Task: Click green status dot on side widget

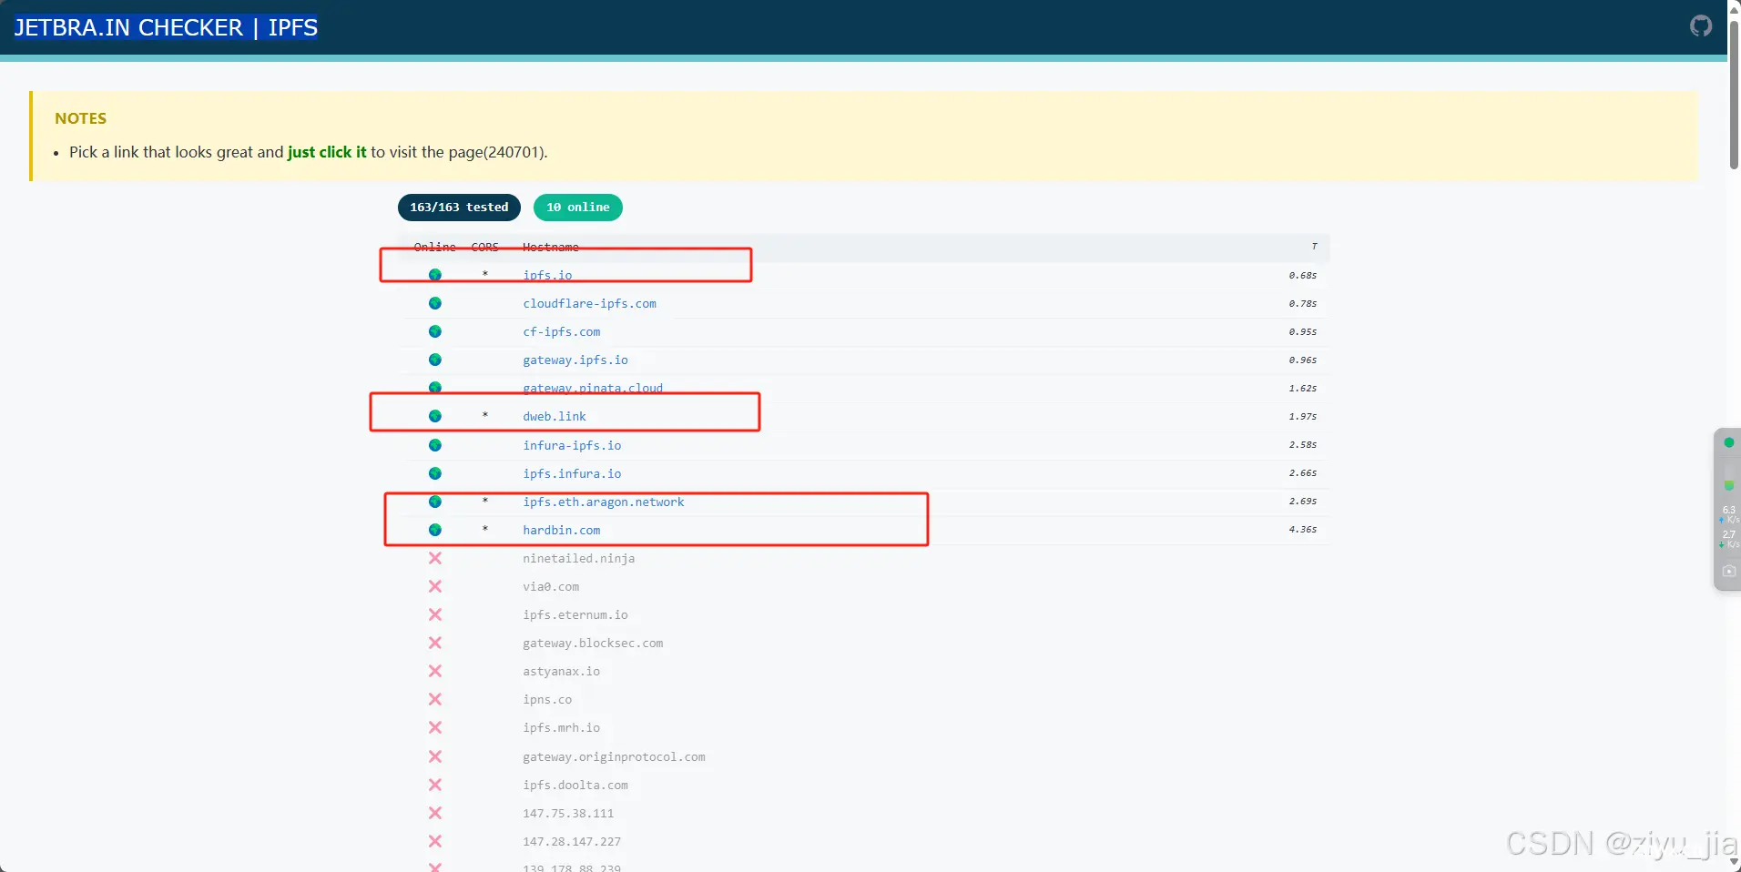Action: pyautogui.click(x=1728, y=442)
